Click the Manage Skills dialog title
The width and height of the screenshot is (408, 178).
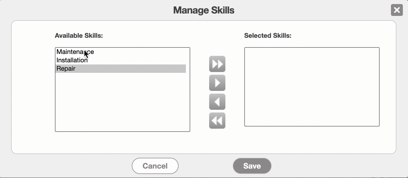click(204, 10)
